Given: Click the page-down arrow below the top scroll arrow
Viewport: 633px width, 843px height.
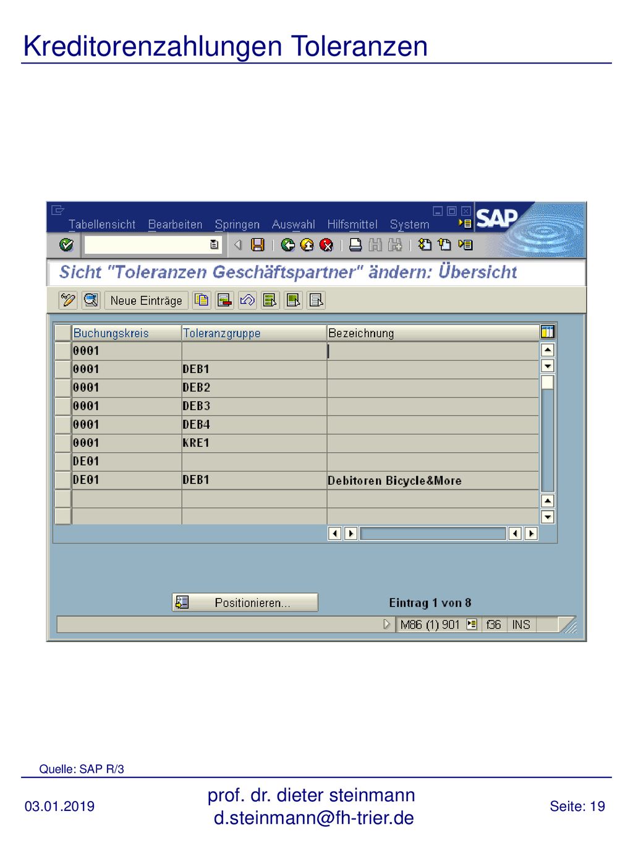Looking at the screenshot, I should pos(548,366).
